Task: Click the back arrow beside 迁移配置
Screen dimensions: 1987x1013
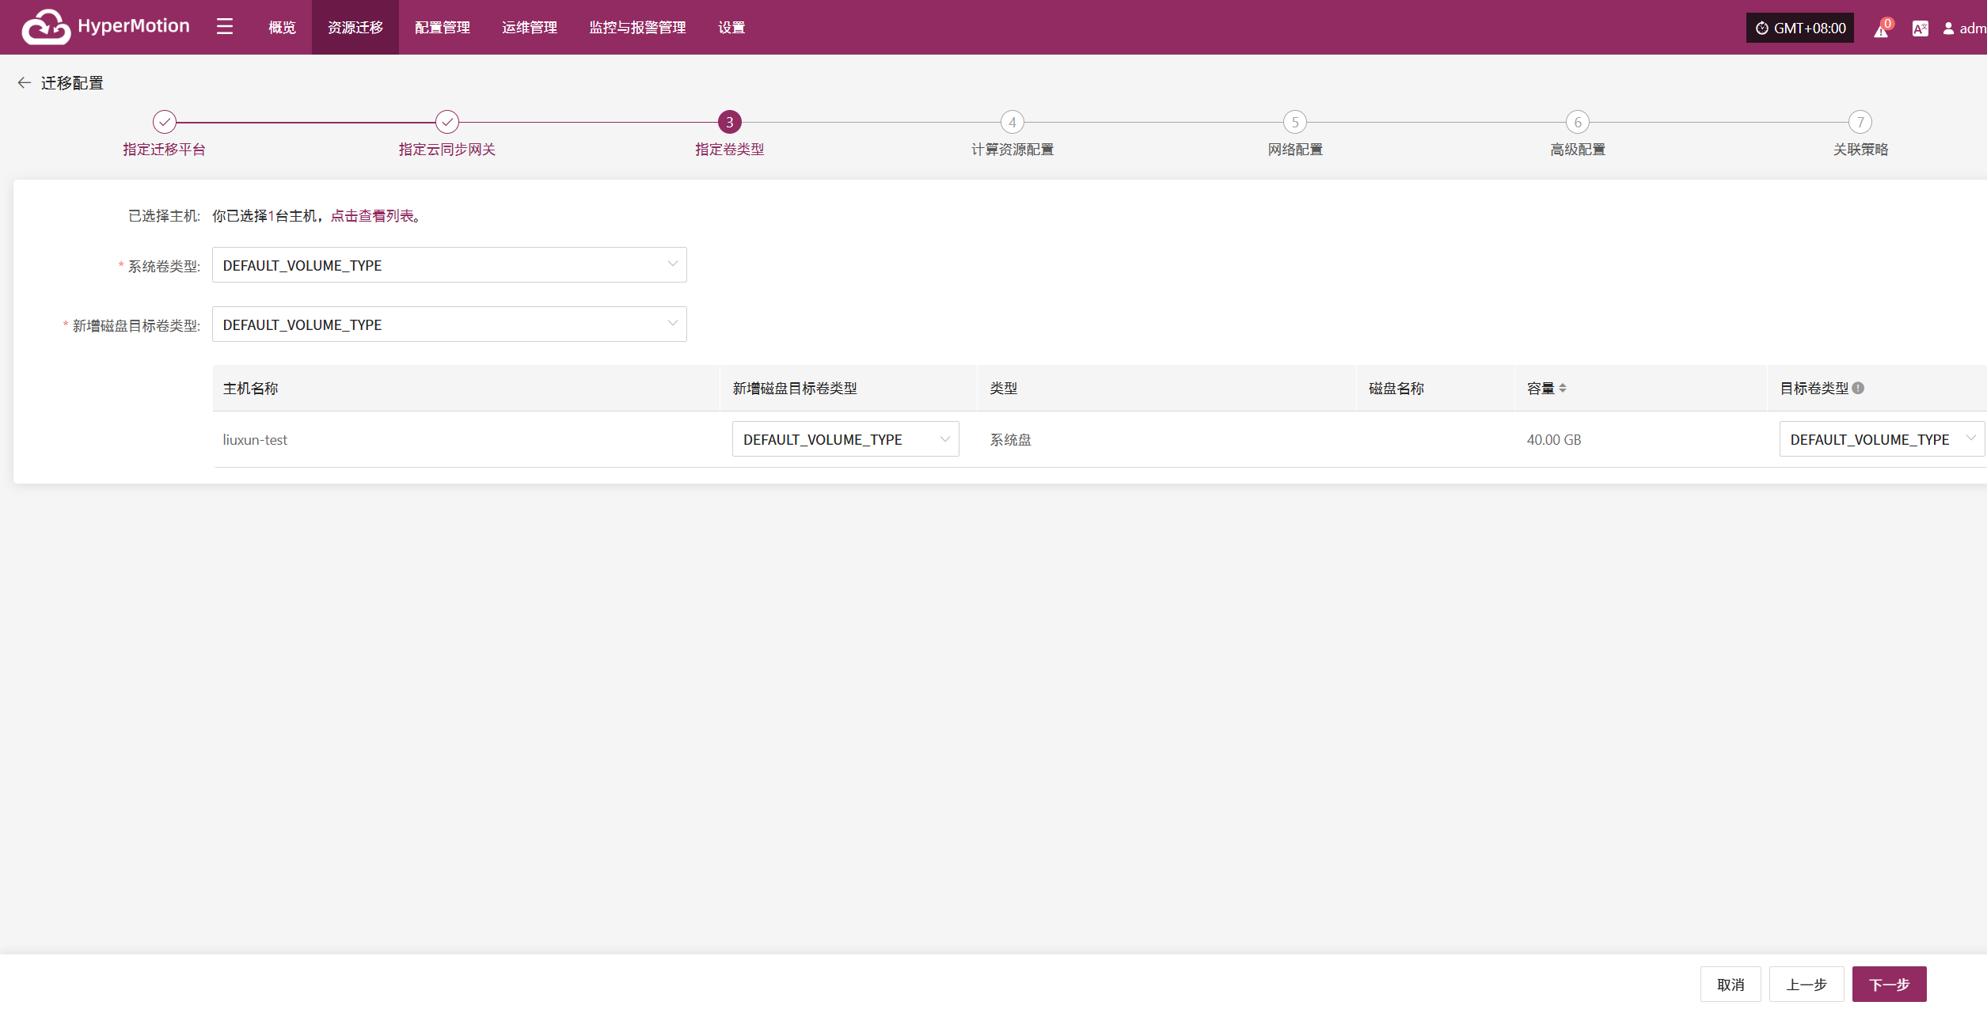Action: [x=25, y=82]
